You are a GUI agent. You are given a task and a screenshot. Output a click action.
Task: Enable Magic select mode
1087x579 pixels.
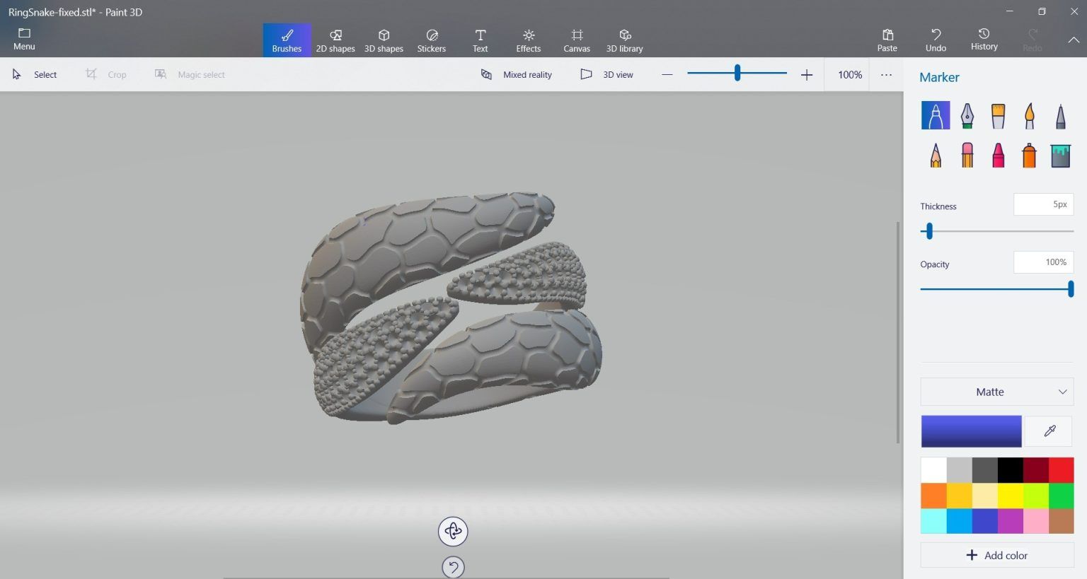tap(190, 74)
